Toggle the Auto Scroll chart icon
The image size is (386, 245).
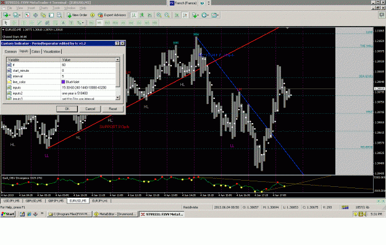177,15
